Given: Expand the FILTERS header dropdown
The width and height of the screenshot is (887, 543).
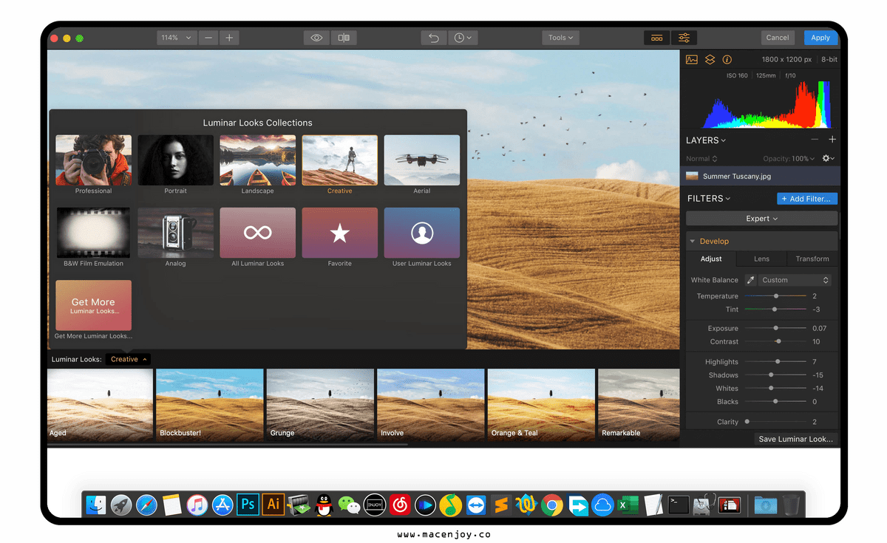Looking at the screenshot, I should 709,199.
